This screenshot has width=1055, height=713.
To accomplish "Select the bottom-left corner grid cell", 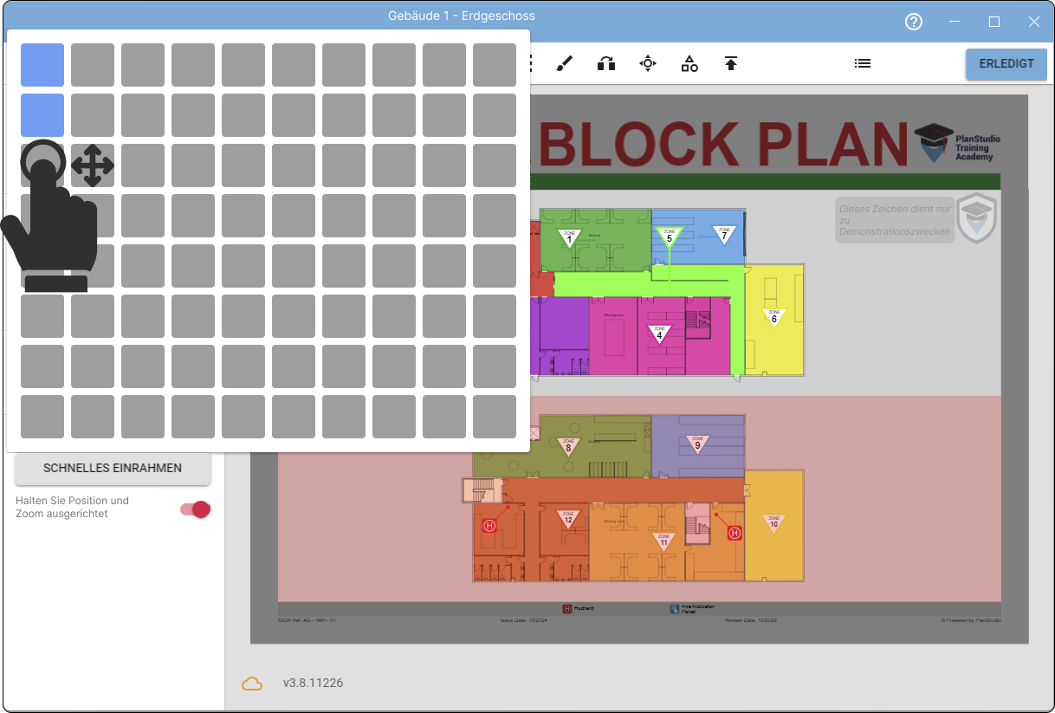I will coord(42,417).
